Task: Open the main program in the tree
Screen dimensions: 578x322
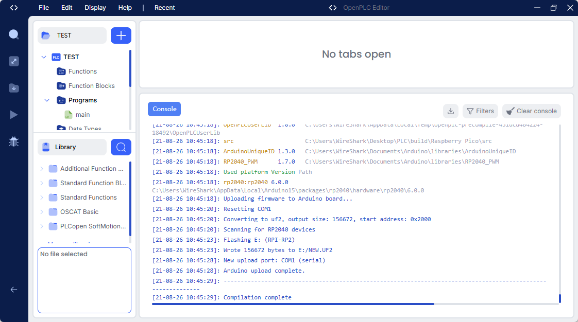Action: pyautogui.click(x=82, y=115)
